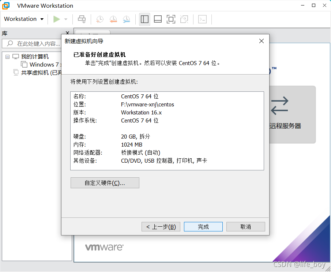Click the revert to snapshot icon

[x=113, y=19]
